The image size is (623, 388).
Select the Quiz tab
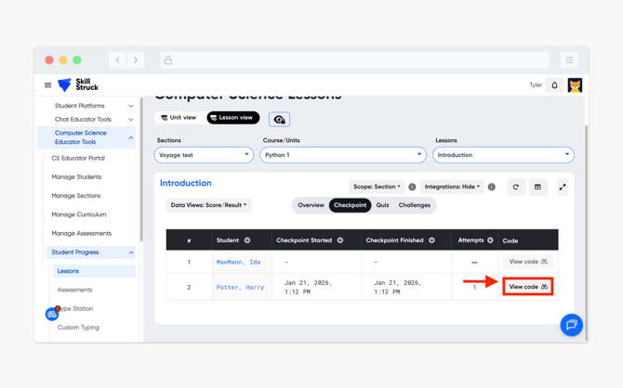point(382,205)
